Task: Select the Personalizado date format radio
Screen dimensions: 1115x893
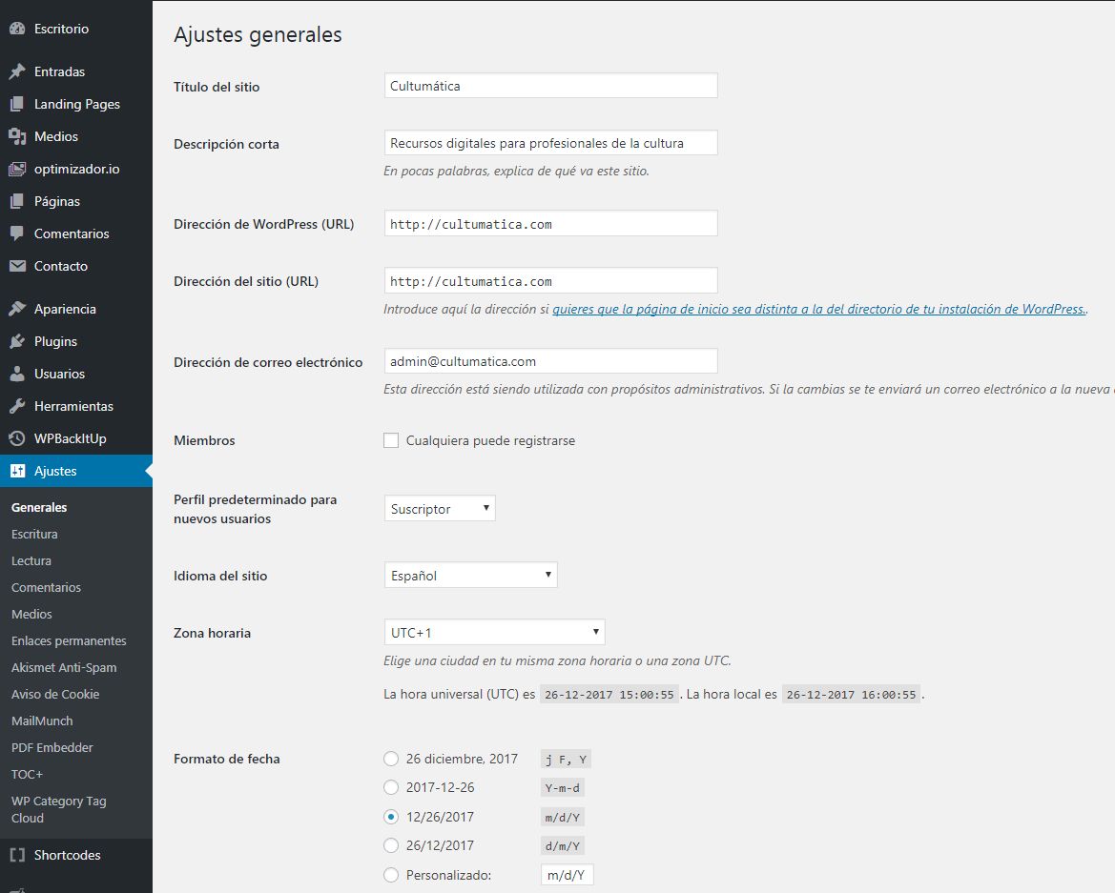Action: coord(391,875)
